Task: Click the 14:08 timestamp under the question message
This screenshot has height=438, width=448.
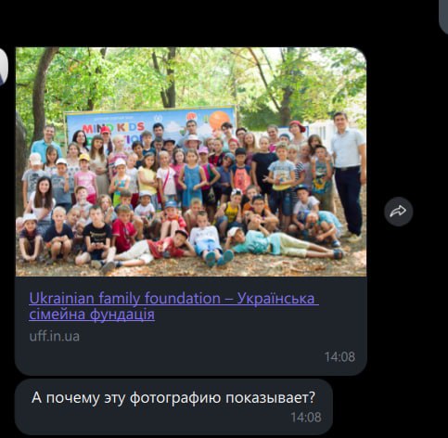Action: pos(306,418)
